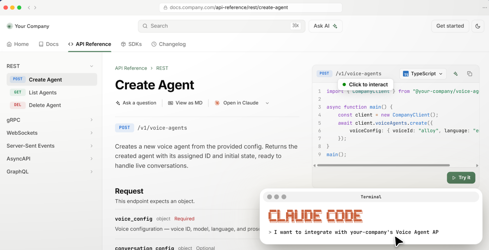Screen dimensions: 489x250
Task: Click the Get started button
Action: pyautogui.click(x=450, y=26)
